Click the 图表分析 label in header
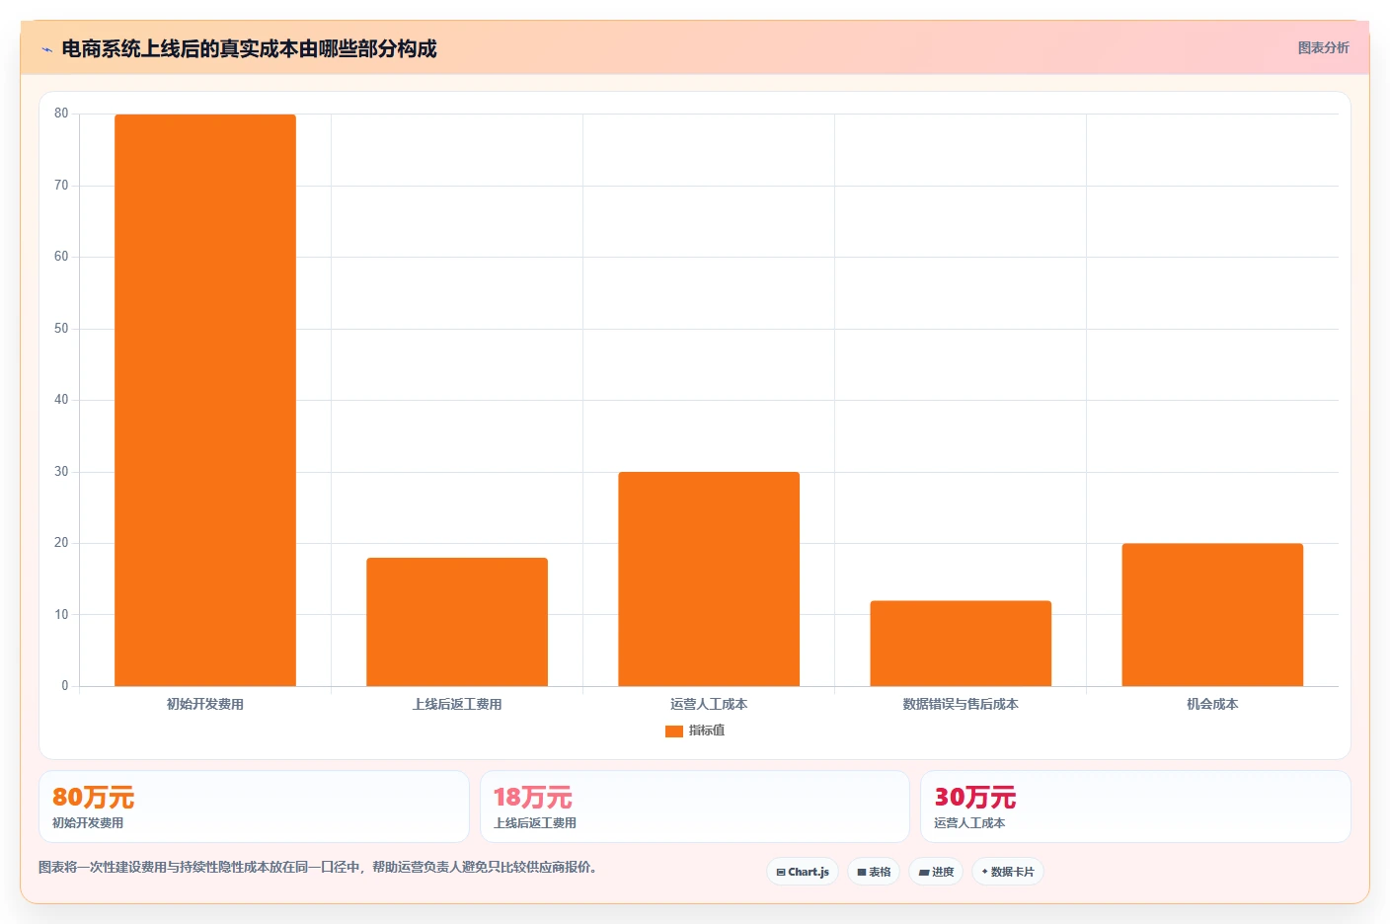The image size is (1390, 924). pyautogui.click(x=1323, y=47)
